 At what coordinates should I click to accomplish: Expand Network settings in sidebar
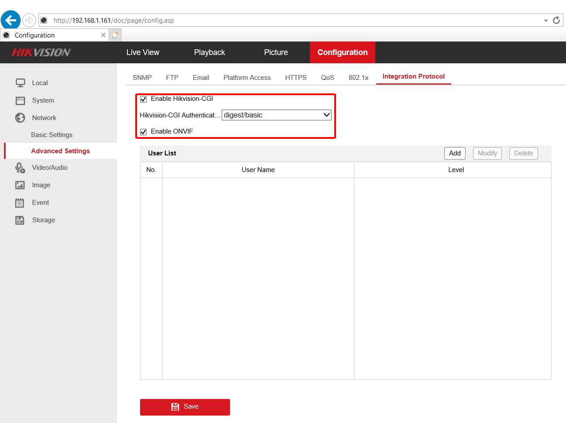(44, 118)
